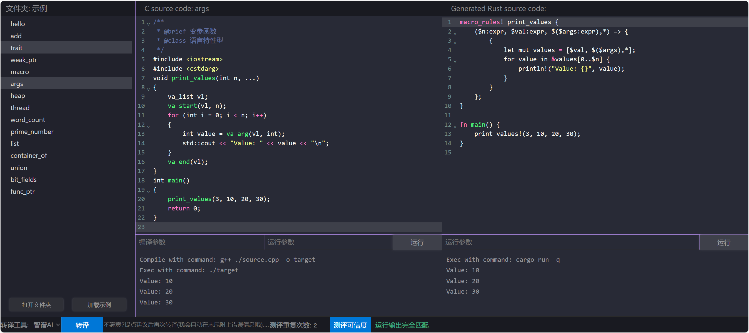The image size is (749, 333).
Task: Click 文件夹: 示例 header
Action: pos(26,8)
